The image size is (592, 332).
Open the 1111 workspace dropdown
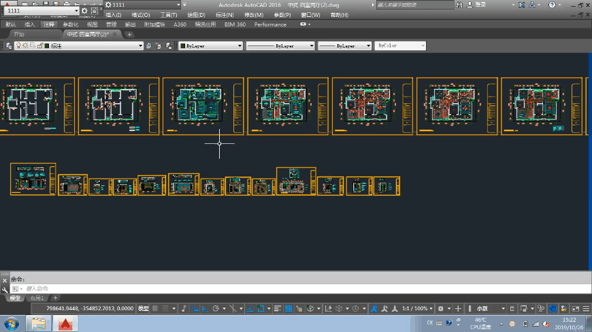tap(42, 11)
